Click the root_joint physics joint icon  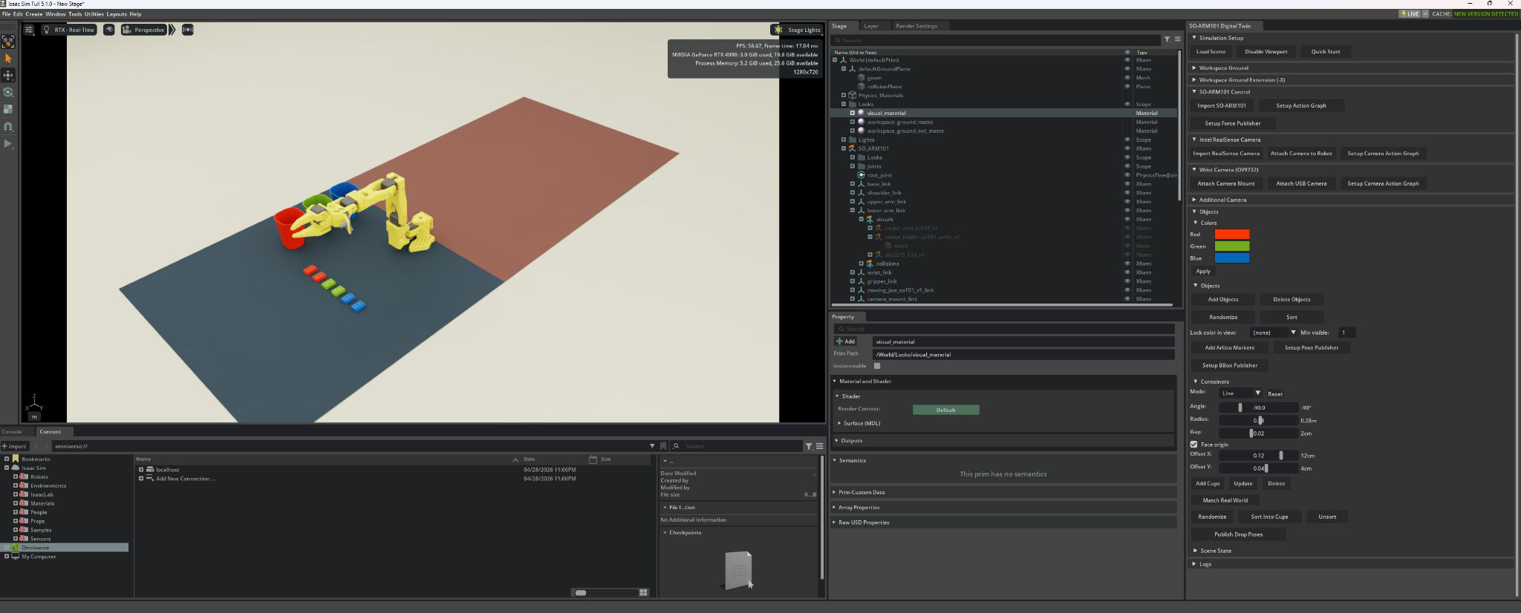[x=862, y=175]
